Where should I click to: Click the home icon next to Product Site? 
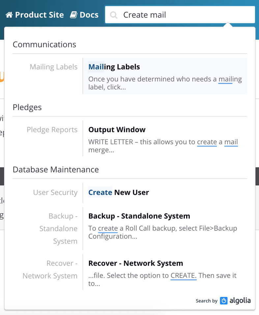(9, 14)
